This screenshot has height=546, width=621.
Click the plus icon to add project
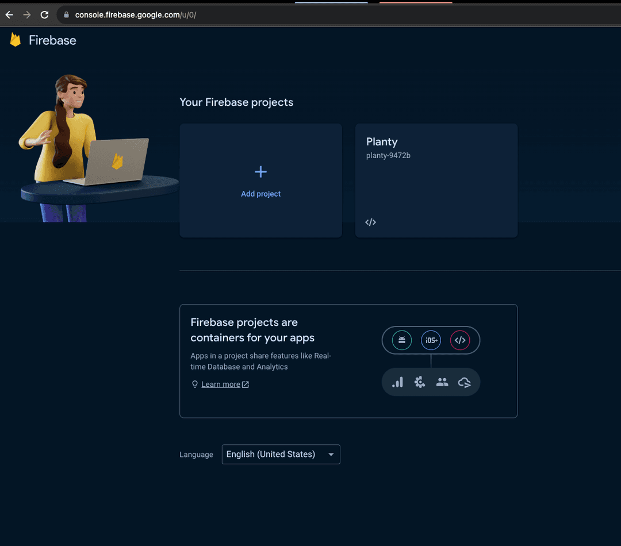(x=260, y=172)
